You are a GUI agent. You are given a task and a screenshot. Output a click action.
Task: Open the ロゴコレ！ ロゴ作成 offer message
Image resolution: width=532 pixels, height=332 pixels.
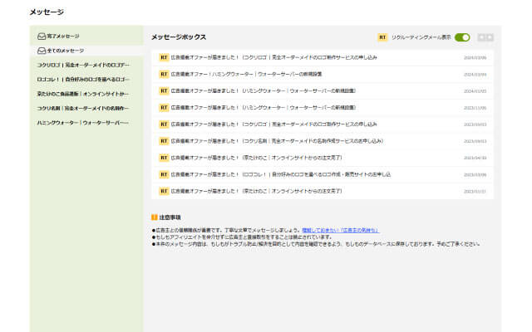pyautogui.click(x=323, y=174)
